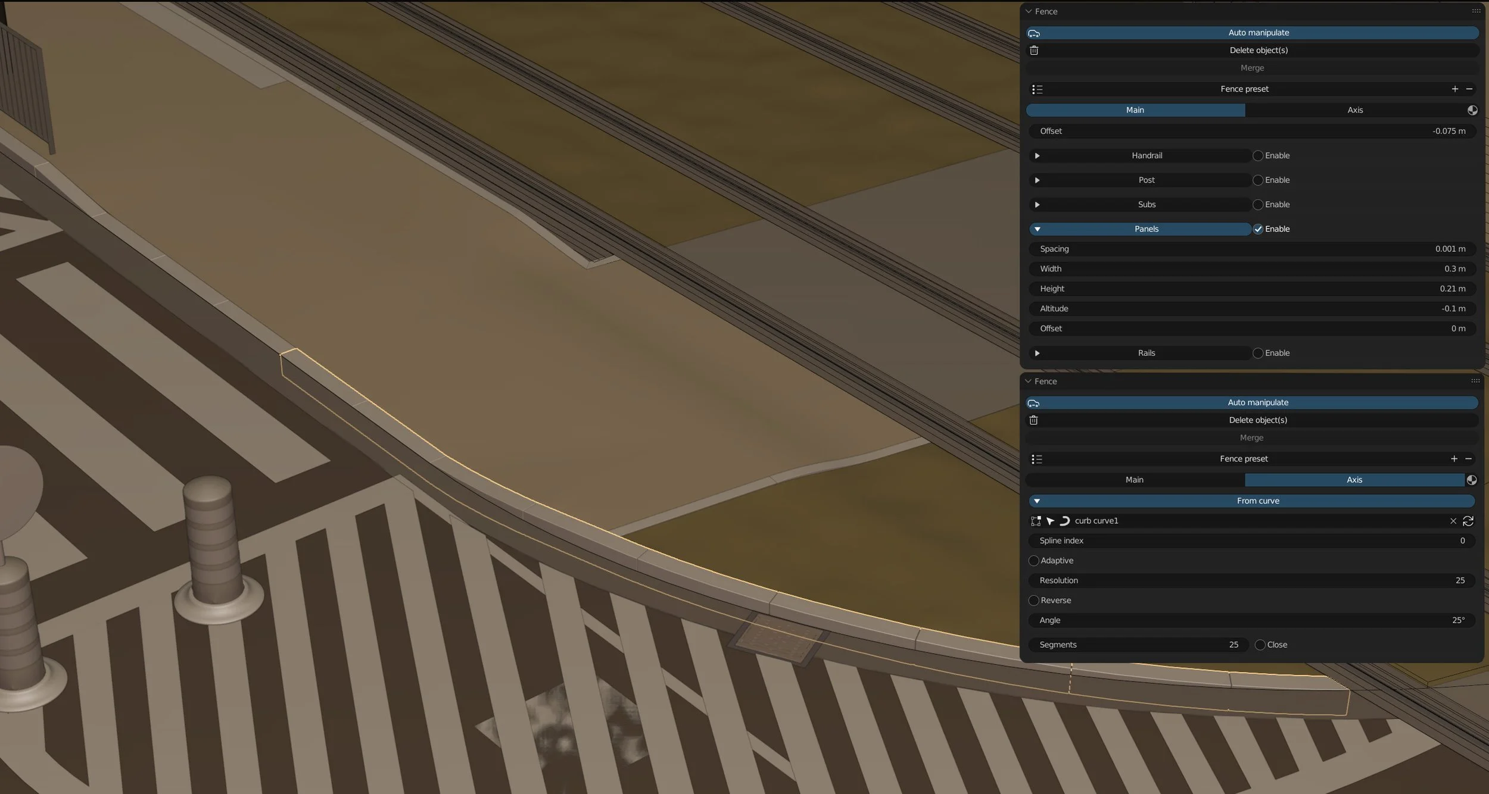The height and width of the screenshot is (794, 1489).
Task: Toggle the Adaptive option
Action: click(1034, 561)
